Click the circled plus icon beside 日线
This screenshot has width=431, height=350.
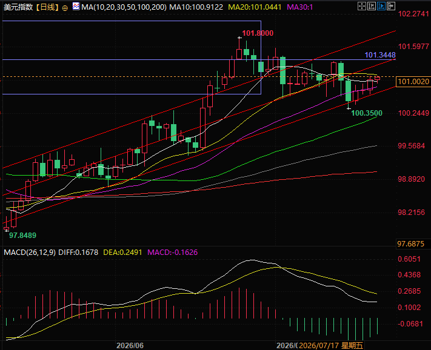[65, 8]
